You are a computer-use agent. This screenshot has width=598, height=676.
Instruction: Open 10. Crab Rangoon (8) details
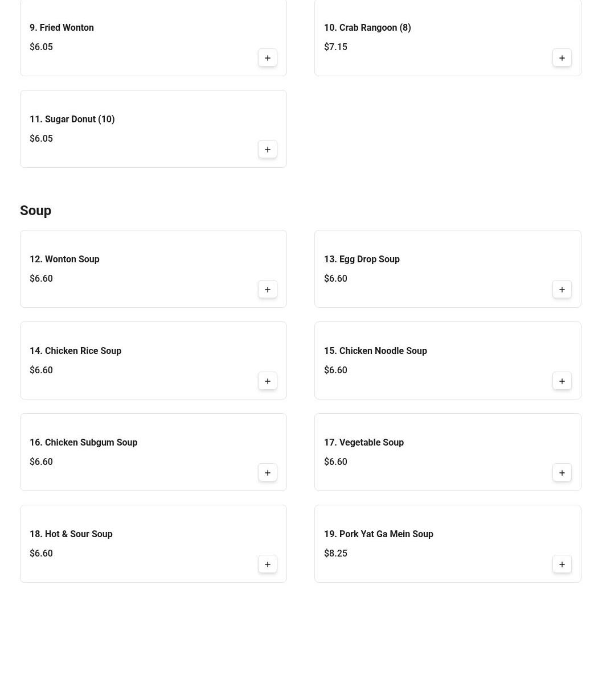coord(367,28)
